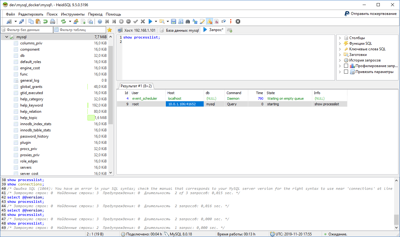The height and width of the screenshot is (237, 400).
Task: Click the green Undo arrow icon
Action: point(45,21)
